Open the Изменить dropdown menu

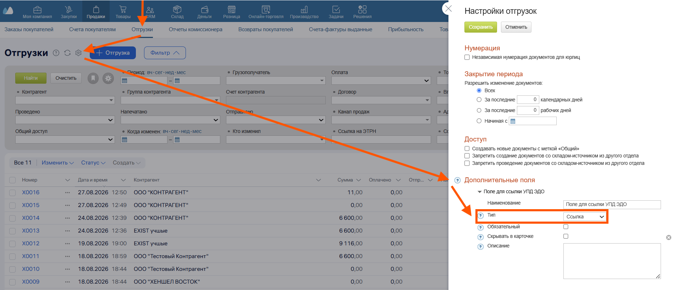point(57,163)
